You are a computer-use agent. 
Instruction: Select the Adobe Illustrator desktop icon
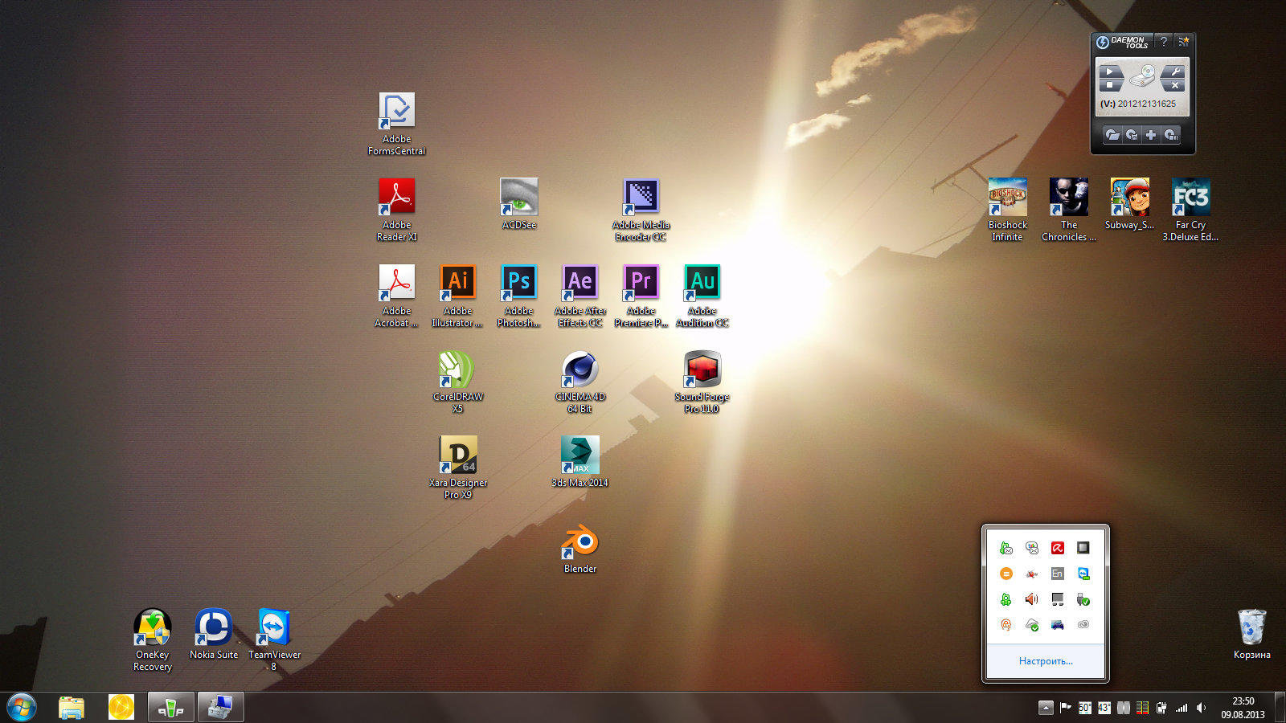point(457,283)
